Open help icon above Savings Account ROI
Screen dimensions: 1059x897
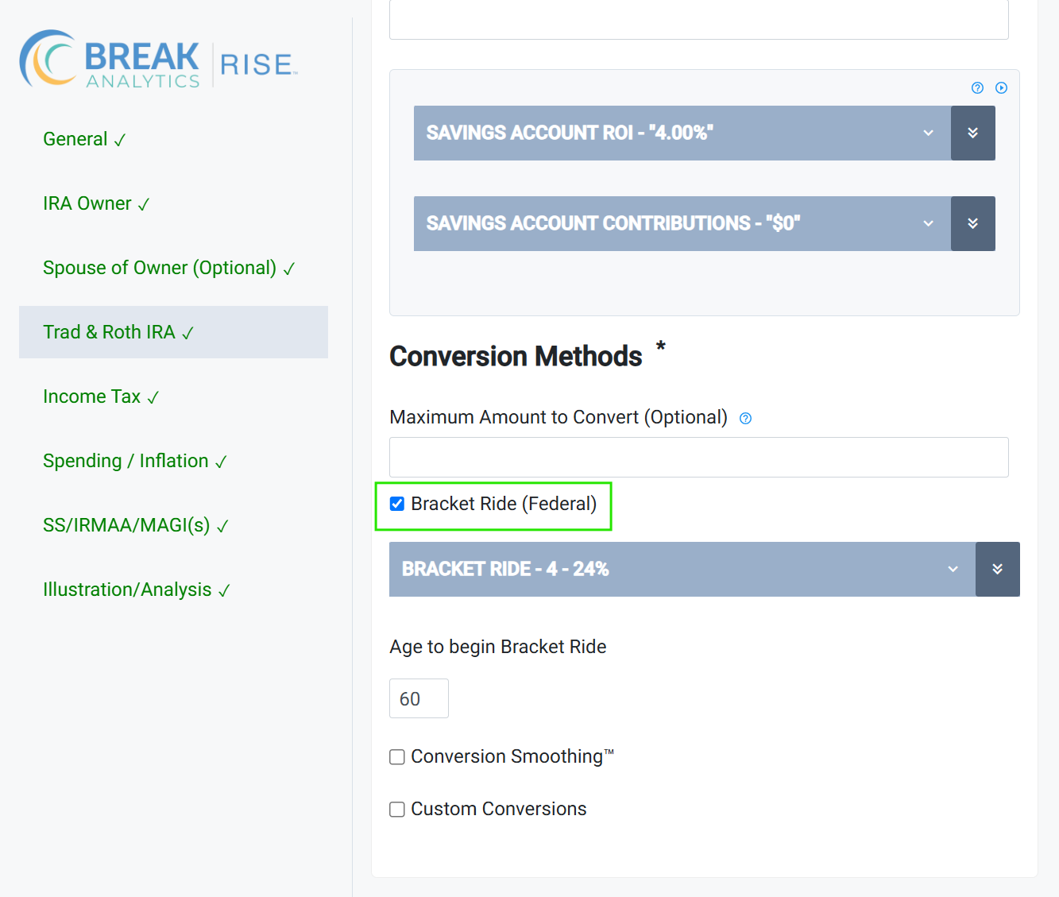pyautogui.click(x=978, y=88)
